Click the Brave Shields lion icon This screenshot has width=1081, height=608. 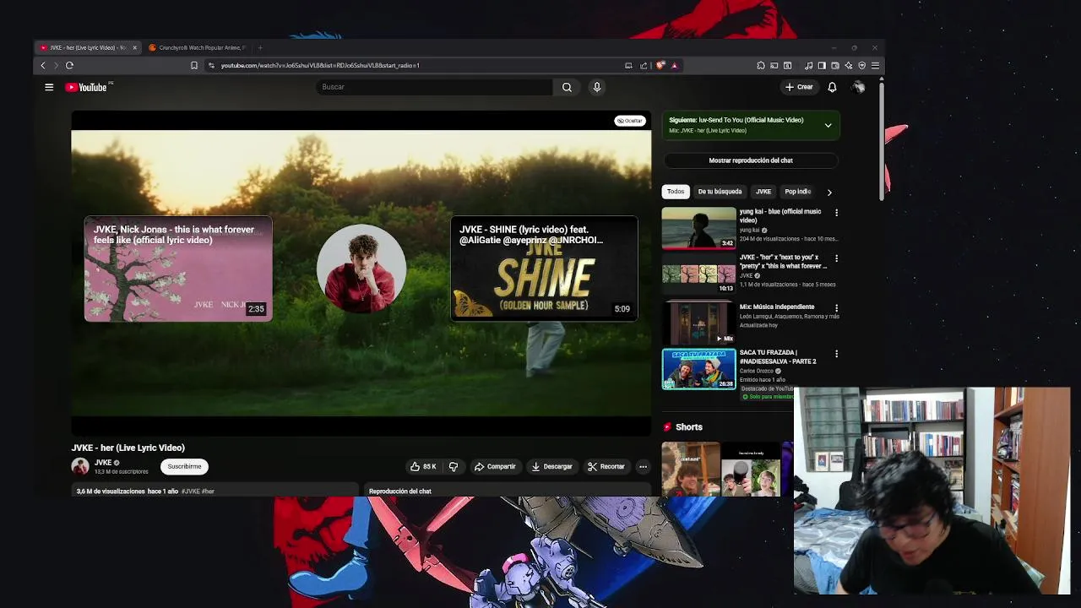[x=660, y=65]
